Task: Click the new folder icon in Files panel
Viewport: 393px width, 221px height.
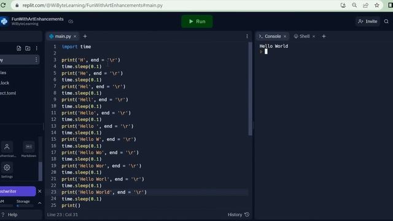Action: [x=28, y=48]
